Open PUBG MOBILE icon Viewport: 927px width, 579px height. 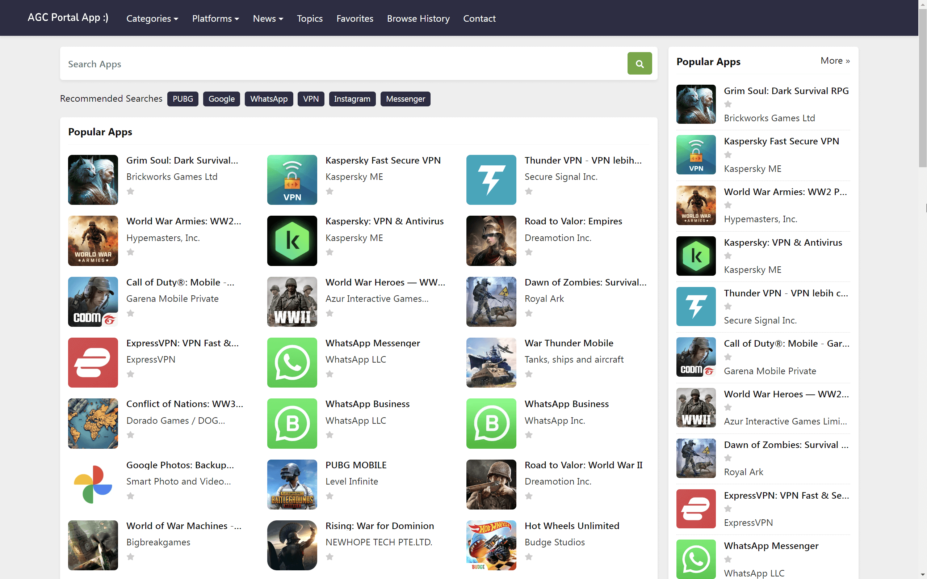292,485
